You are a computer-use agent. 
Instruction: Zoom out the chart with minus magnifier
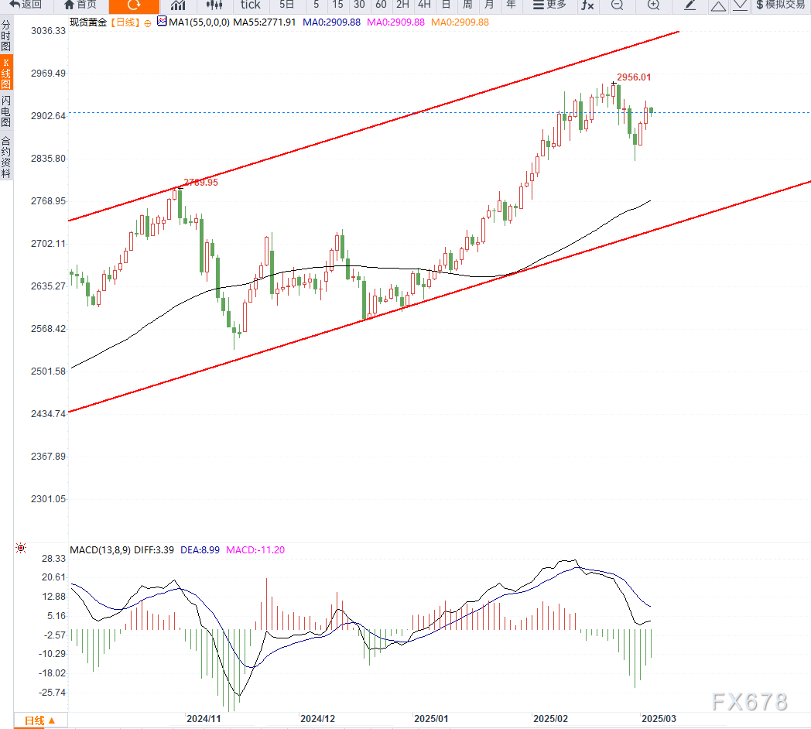[x=617, y=5]
